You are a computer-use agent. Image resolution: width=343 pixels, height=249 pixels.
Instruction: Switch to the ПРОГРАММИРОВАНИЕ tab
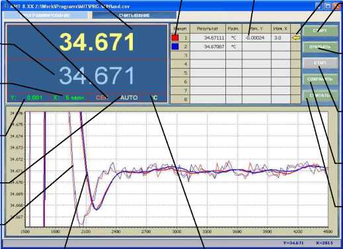46,15
